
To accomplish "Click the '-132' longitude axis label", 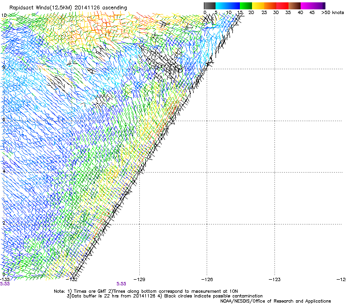I will (x=72, y=280).
